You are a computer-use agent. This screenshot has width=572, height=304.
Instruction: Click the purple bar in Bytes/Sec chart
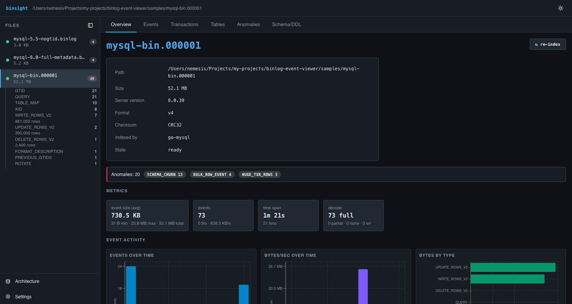363,287
